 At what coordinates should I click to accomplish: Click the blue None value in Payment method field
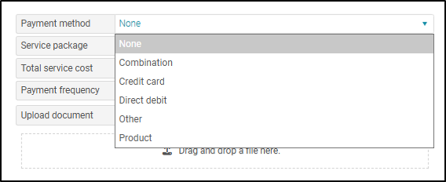[x=130, y=23]
